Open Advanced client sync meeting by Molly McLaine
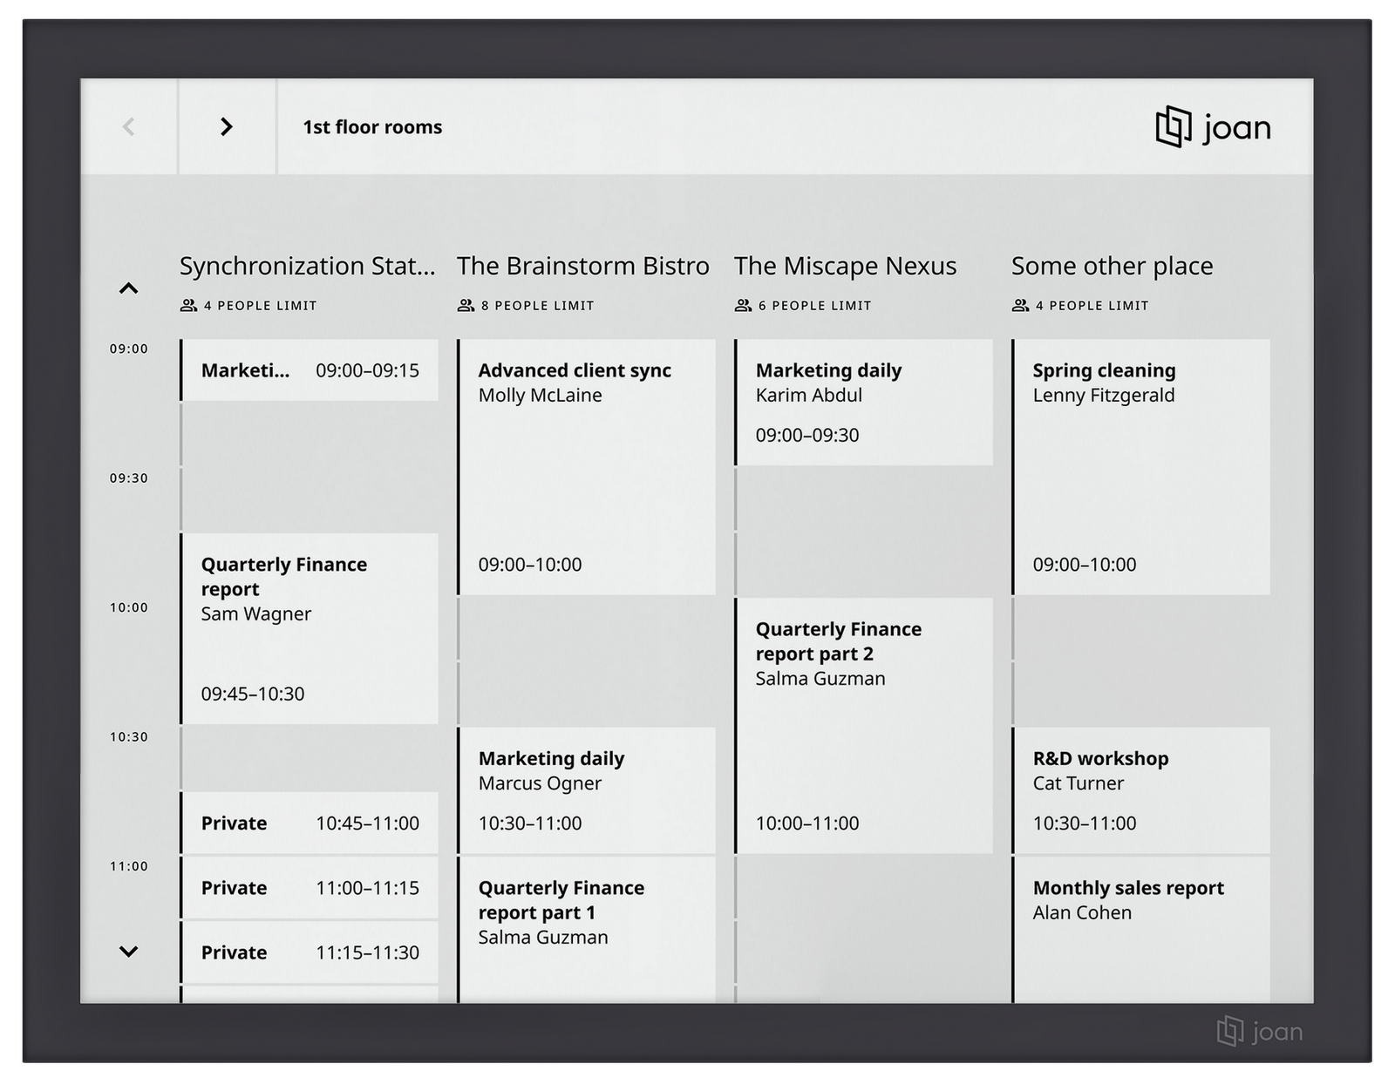Viewport: 1395px width, 1091px height. click(x=586, y=467)
